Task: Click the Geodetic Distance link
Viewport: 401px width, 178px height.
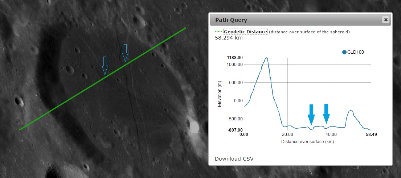Action: (245, 32)
